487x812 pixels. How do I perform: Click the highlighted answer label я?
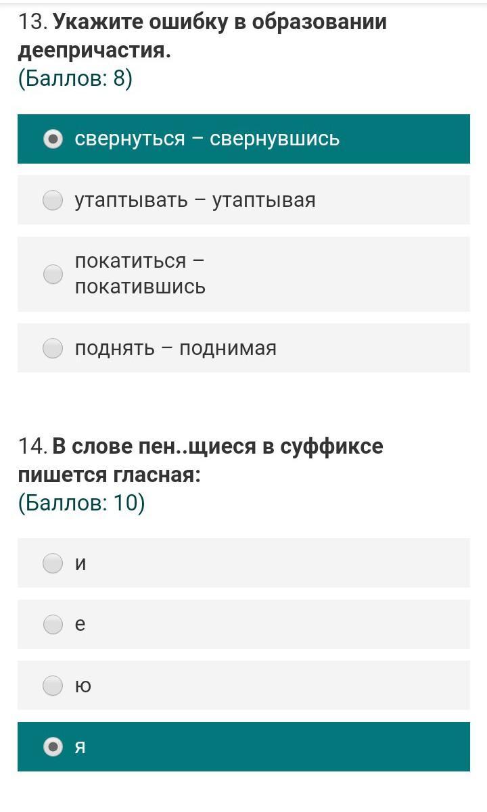point(80,748)
